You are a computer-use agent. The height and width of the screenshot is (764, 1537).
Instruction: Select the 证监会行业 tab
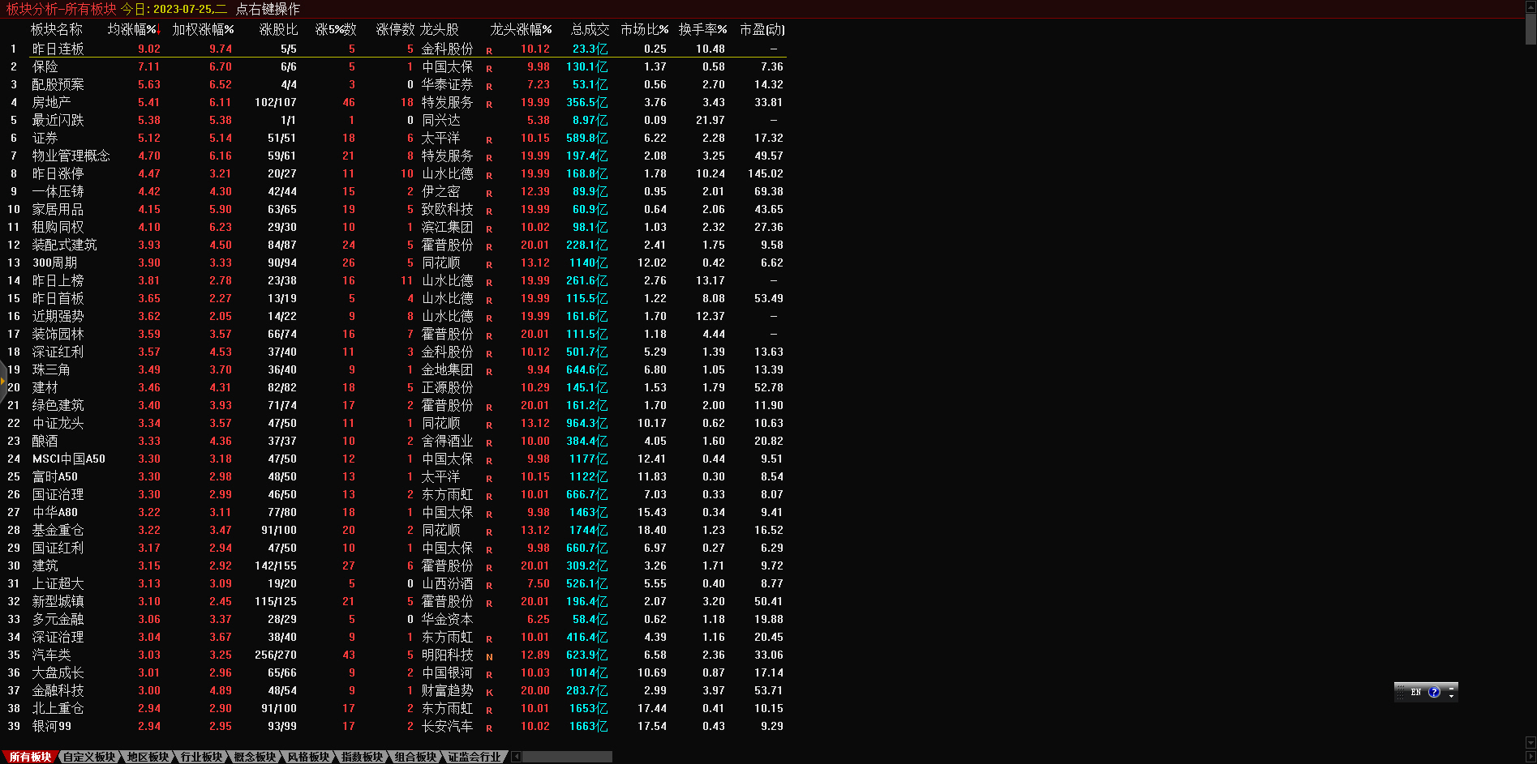(474, 757)
